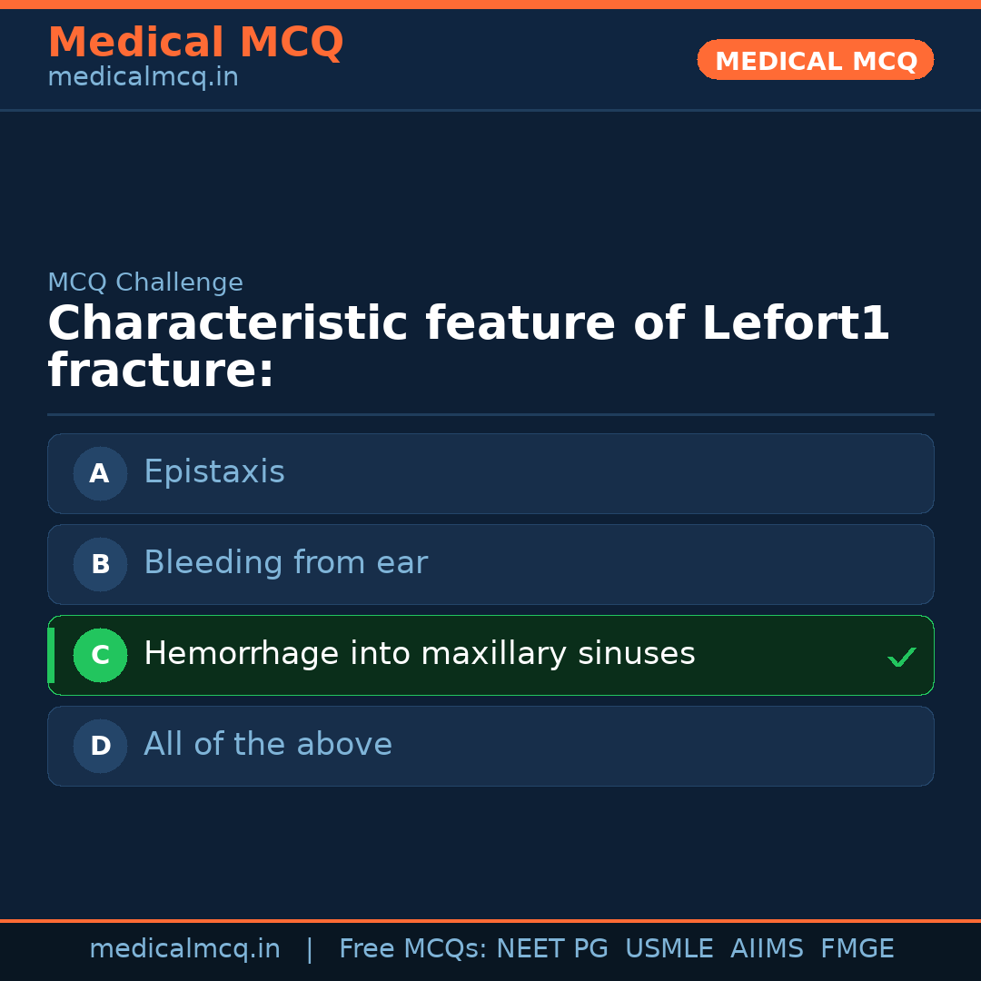Click the green letter C circle
981x981 pixels.
click(x=100, y=655)
